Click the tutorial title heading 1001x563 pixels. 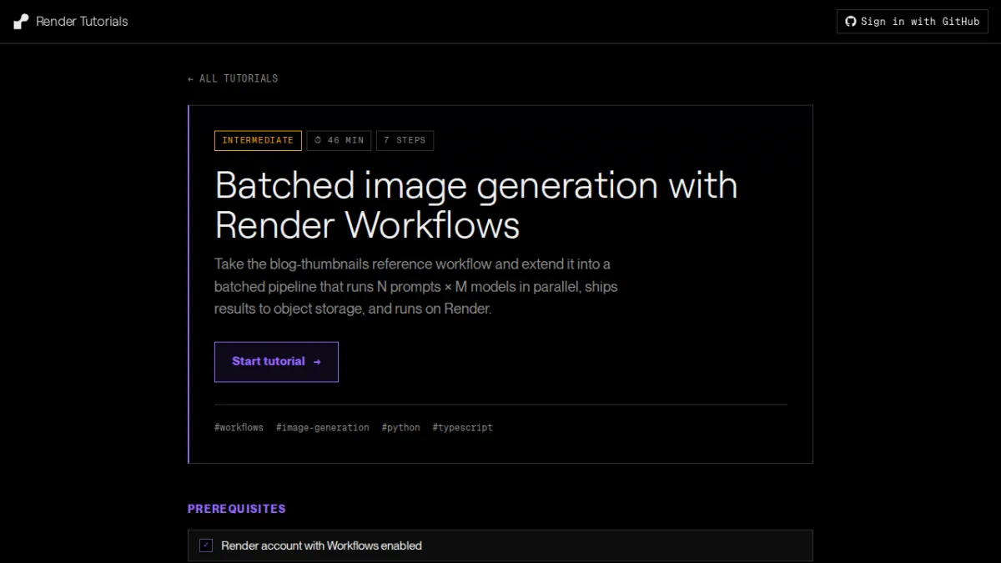476,205
